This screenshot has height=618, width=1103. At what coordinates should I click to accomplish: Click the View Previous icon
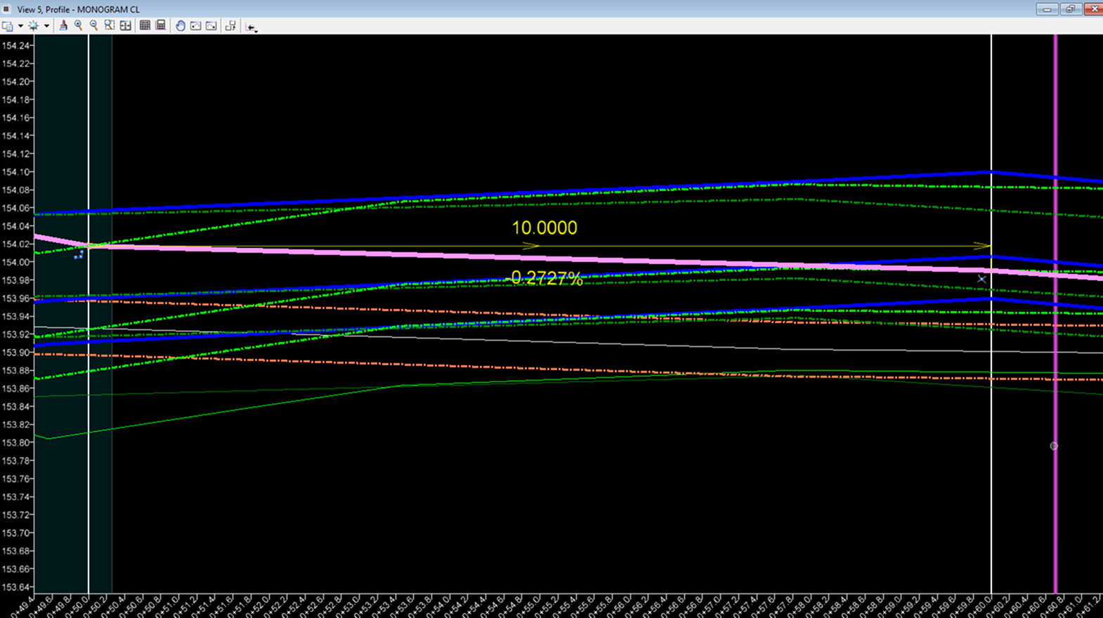(x=195, y=26)
